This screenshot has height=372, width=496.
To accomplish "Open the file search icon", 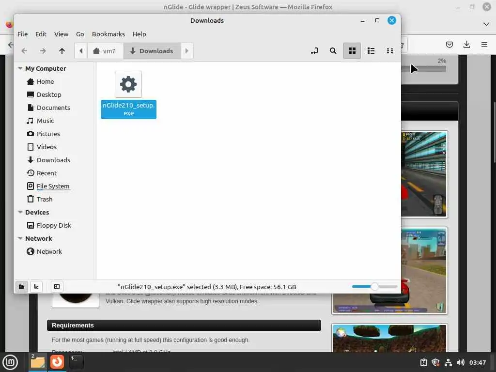I will click(333, 51).
